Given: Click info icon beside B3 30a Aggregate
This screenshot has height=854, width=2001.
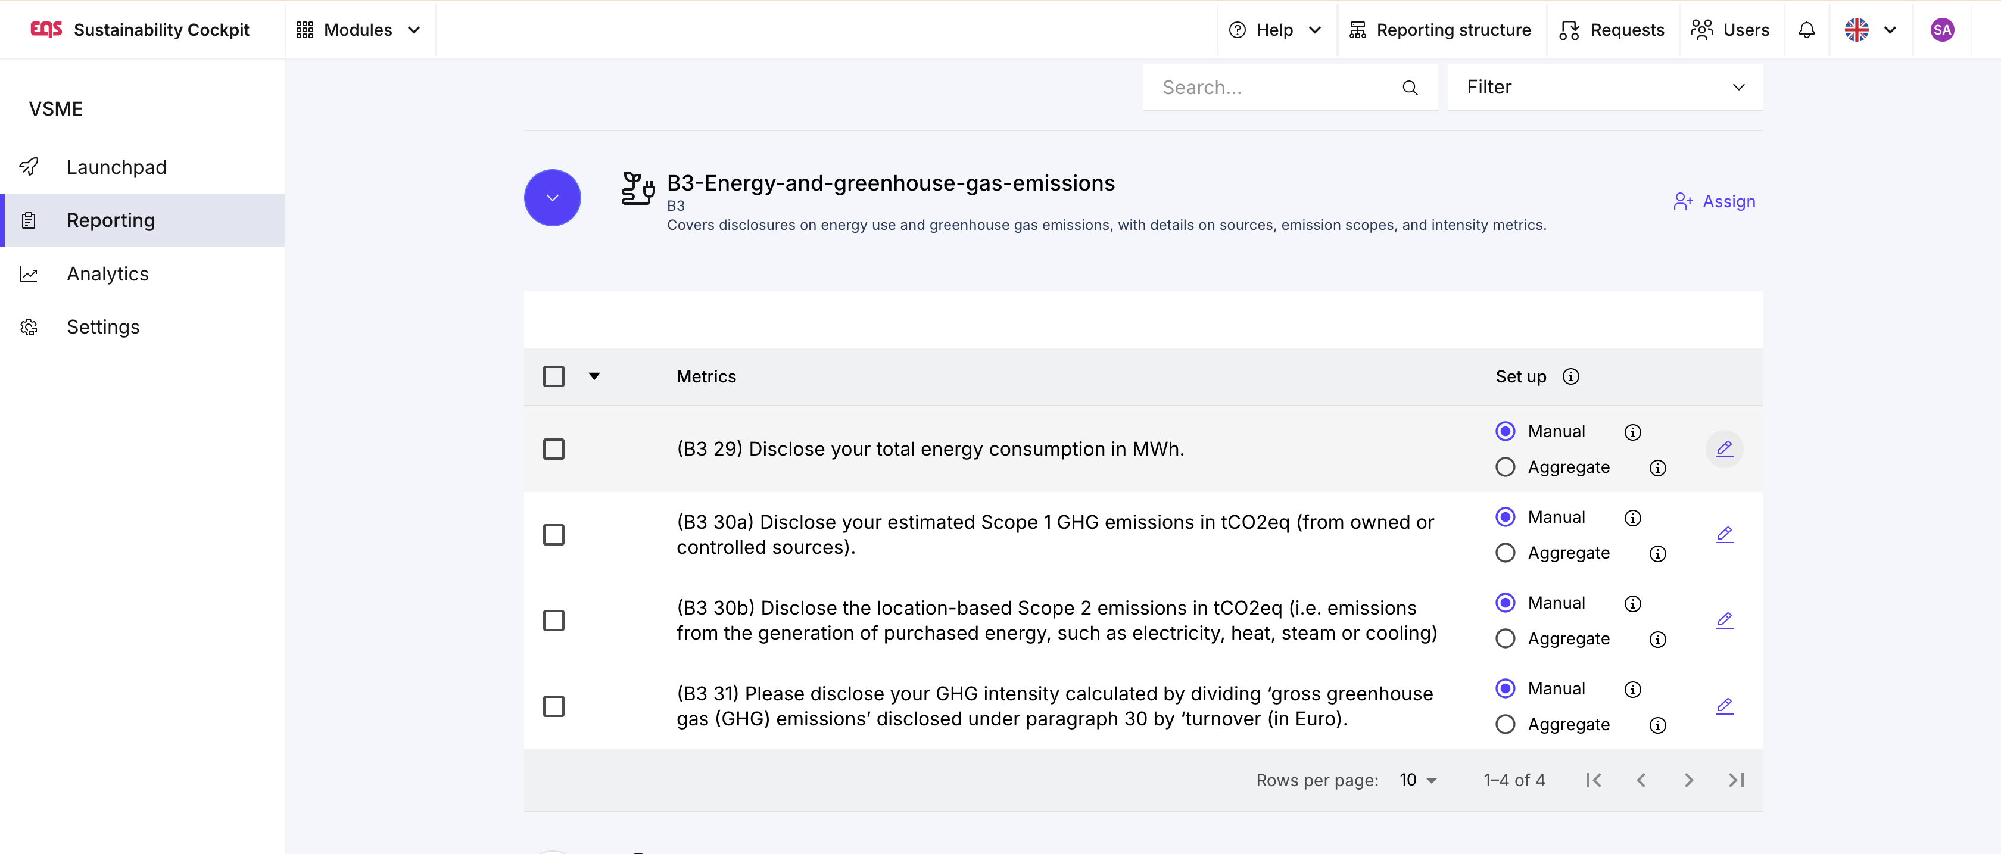Looking at the screenshot, I should 1657,554.
